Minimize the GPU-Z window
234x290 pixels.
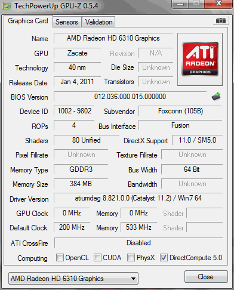pyautogui.click(x=180, y=4)
